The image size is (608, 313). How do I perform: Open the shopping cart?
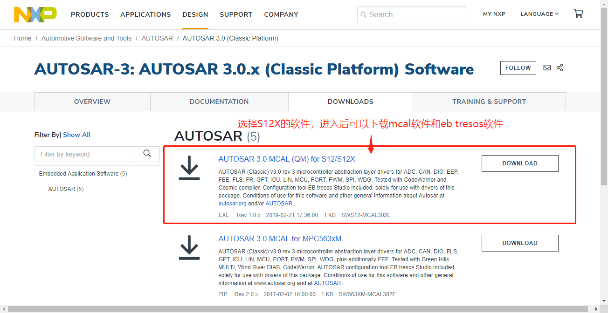tap(578, 14)
